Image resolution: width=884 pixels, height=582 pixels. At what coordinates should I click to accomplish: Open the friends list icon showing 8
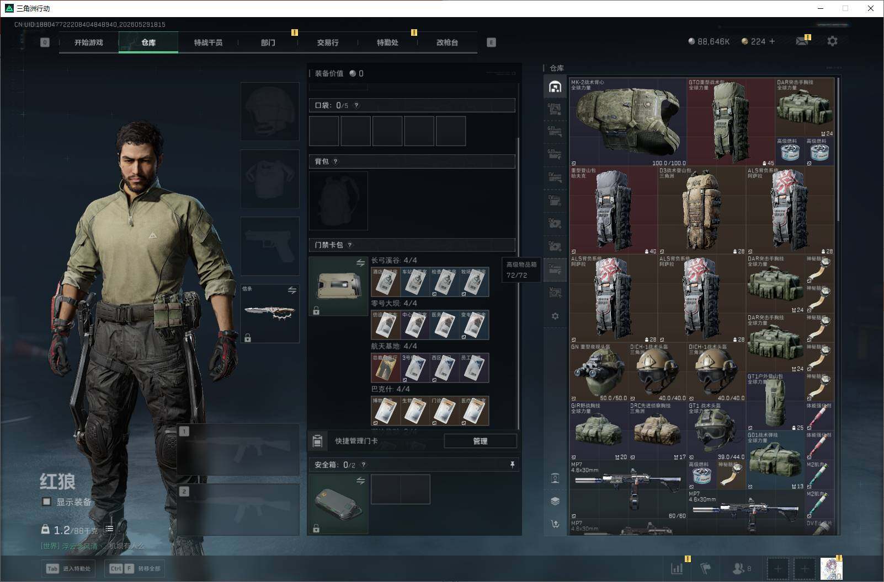[741, 568]
